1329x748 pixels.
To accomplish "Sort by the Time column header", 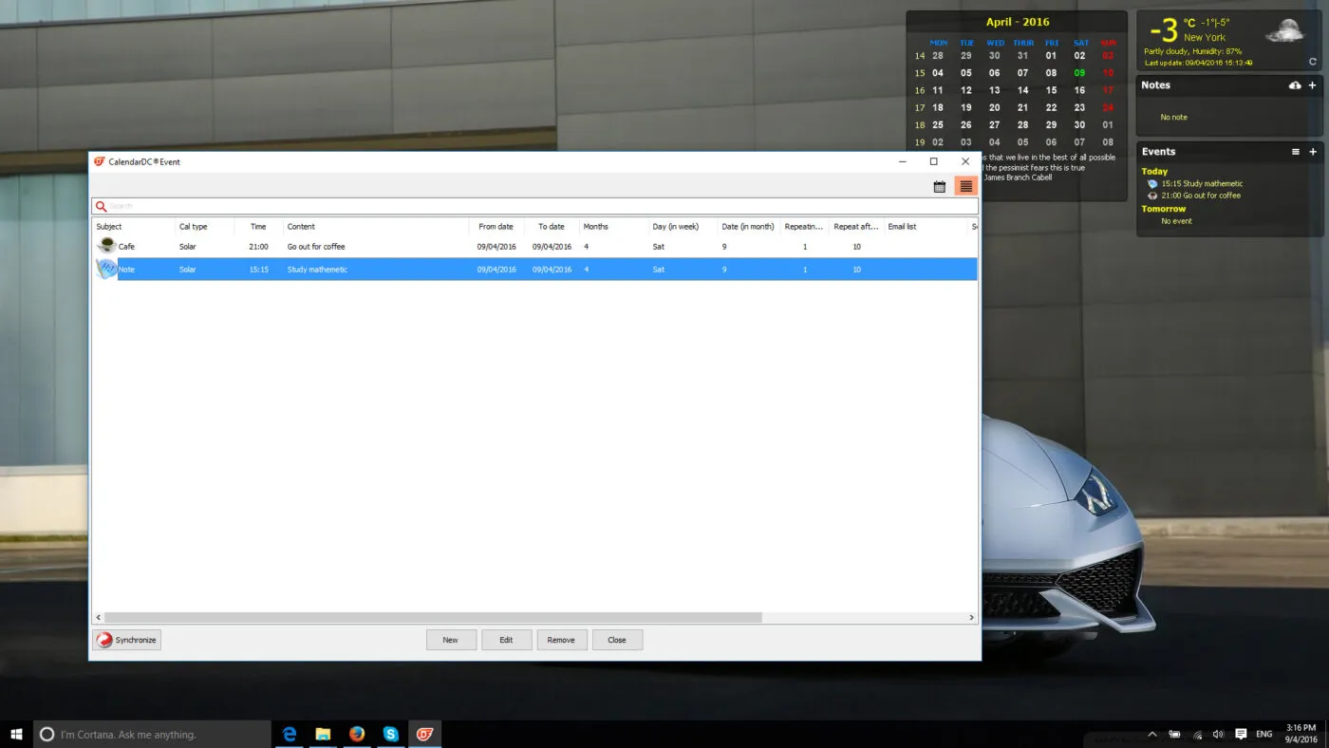I will (x=258, y=227).
